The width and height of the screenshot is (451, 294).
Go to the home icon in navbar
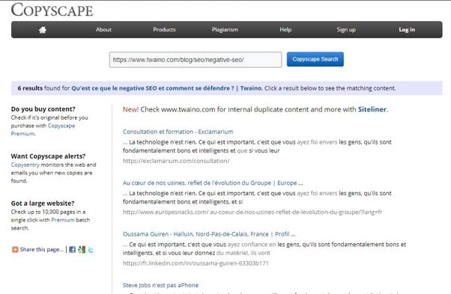coord(43,30)
